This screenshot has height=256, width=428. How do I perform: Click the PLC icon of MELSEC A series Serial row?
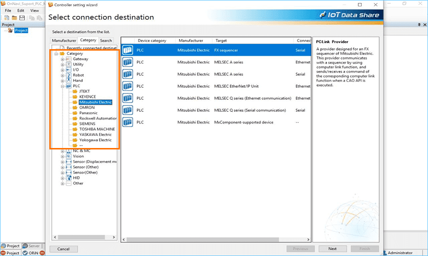pyautogui.click(x=128, y=74)
